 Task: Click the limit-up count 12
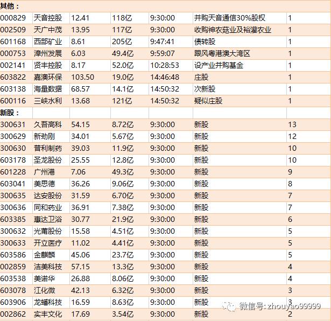coord(292,136)
